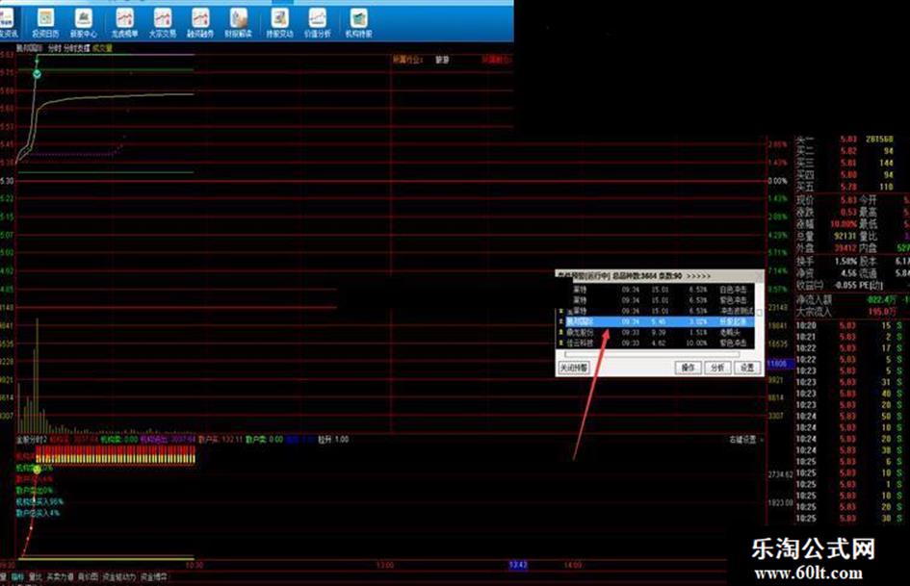Click the 财报解读 toolbar icon

238,19
